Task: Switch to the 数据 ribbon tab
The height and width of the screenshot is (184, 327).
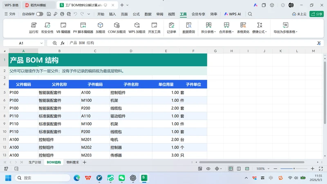Action: coord(148,14)
